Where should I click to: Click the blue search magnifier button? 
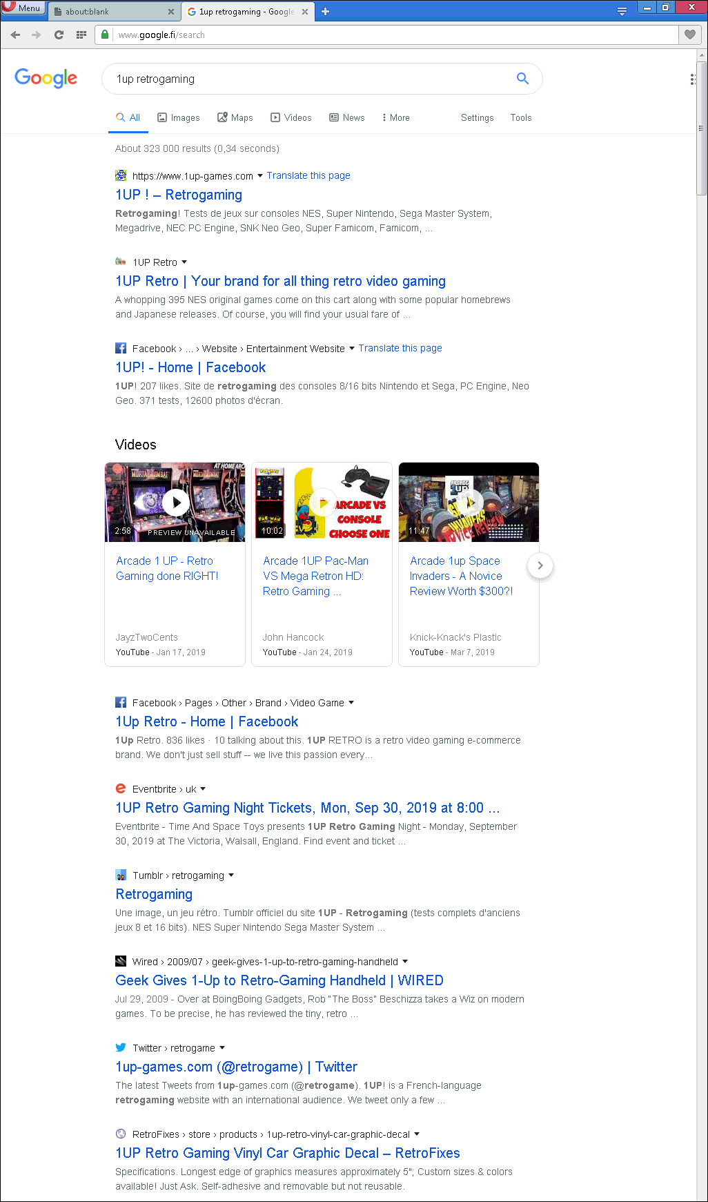522,79
